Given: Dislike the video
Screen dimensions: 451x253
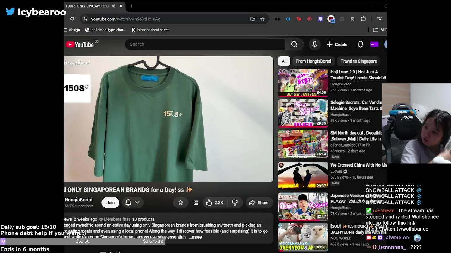Looking at the screenshot, I should (235, 203).
